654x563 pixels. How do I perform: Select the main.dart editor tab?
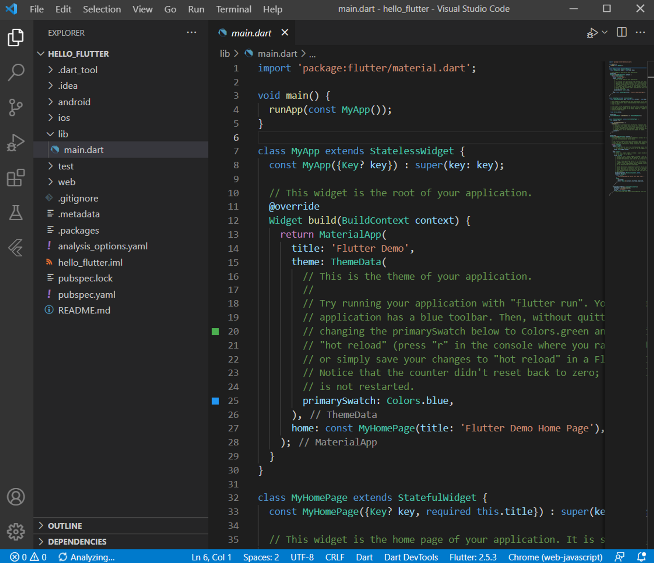pos(252,33)
